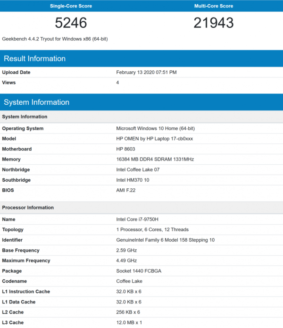The image size is (283, 328).
Task: Click the Memory 16384 MB DDR4 value
Action: coord(155,160)
